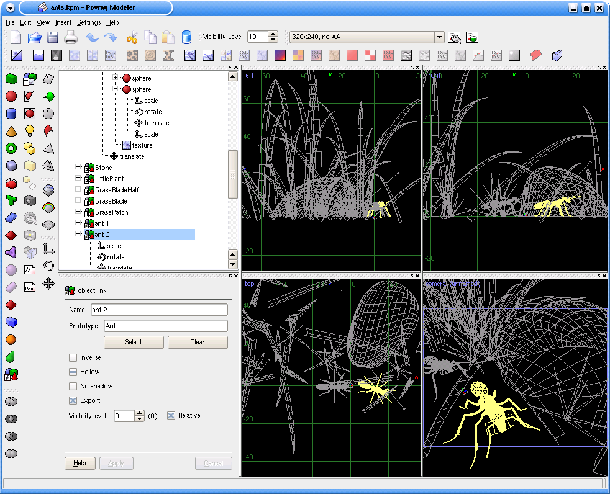Select the rotate item under ant 2
Screen dimensions: 610x494
(111, 257)
